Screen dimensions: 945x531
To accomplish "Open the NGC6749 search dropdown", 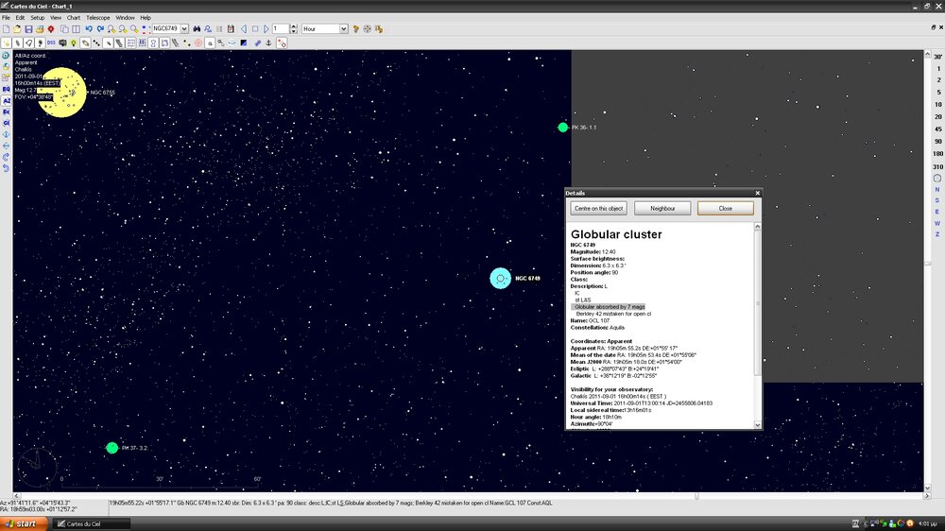I will point(184,29).
